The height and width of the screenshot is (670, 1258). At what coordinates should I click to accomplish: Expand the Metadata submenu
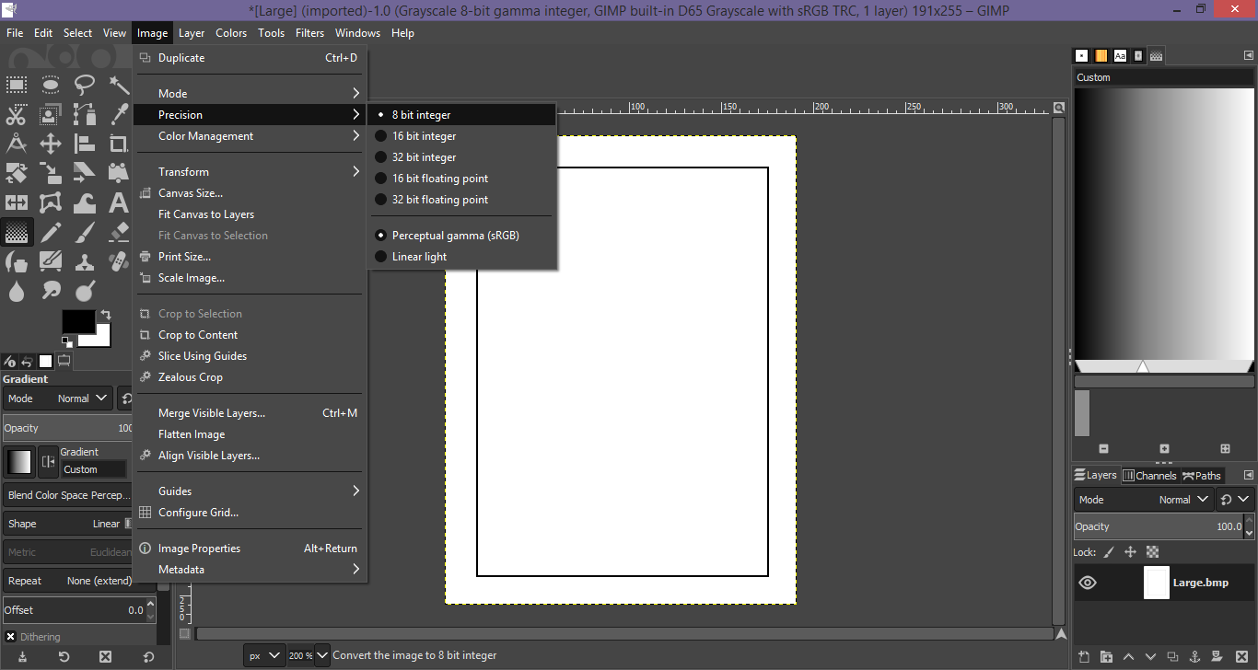pos(250,570)
